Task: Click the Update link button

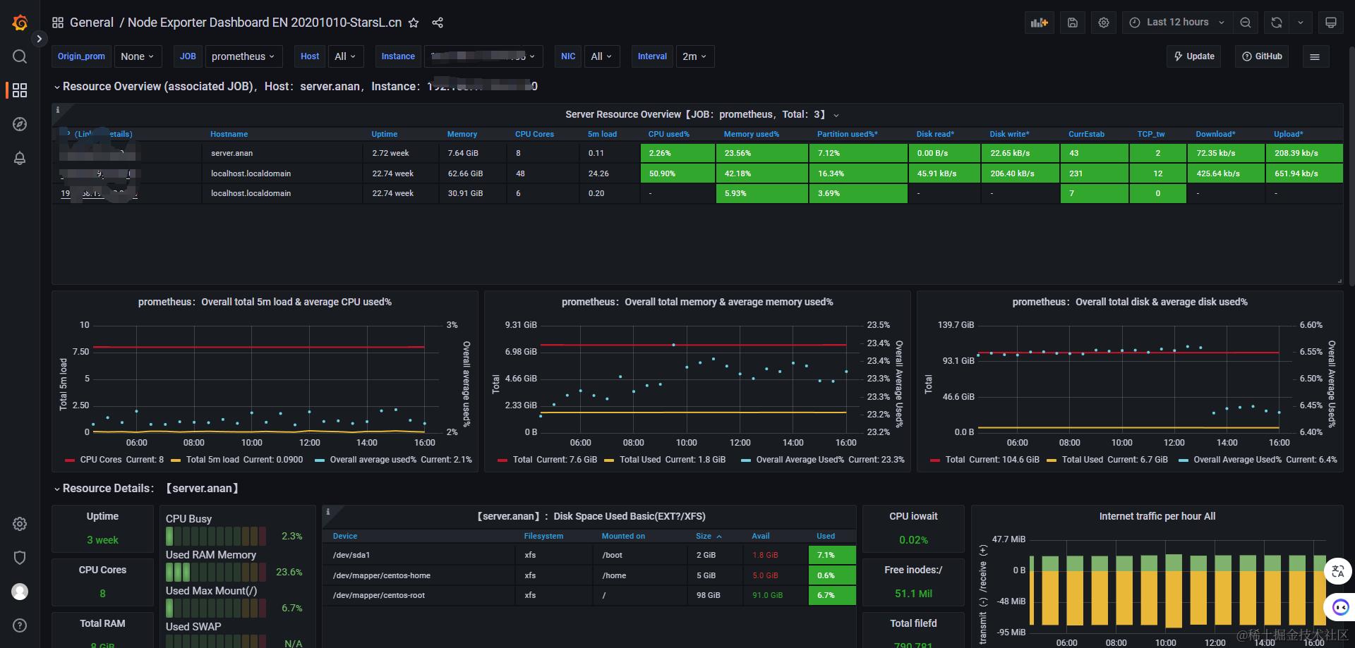Action: (1194, 56)
